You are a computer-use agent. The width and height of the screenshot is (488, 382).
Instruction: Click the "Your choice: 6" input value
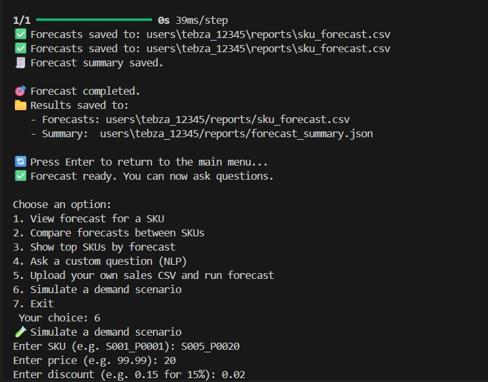tap(97, 318)
